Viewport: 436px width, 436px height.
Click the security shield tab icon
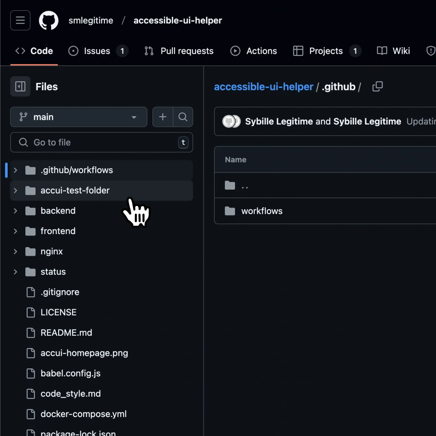(x=431, y=51)
